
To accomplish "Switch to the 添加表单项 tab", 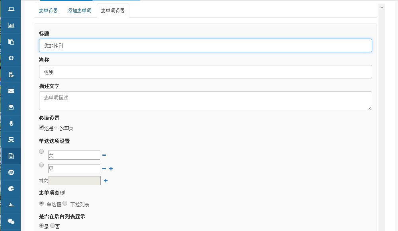I will point(79,11).
